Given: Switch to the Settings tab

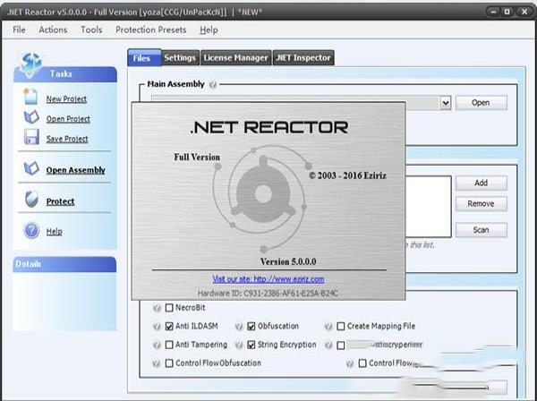Looking at the screenshot, I should (x=180, y=57).
